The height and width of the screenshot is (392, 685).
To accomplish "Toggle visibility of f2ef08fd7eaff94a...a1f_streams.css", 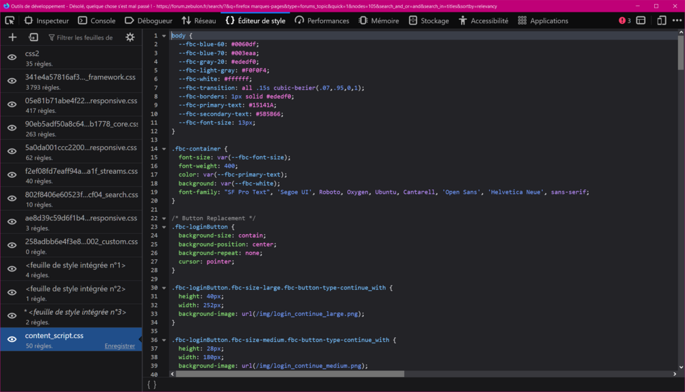I will click(x=12, y=174).
